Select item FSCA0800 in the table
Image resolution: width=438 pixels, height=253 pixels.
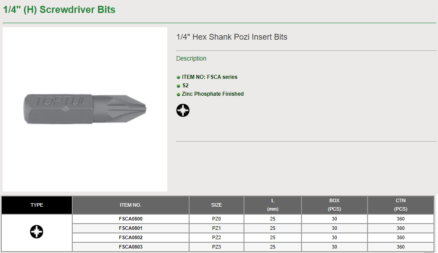coord(131,219)
